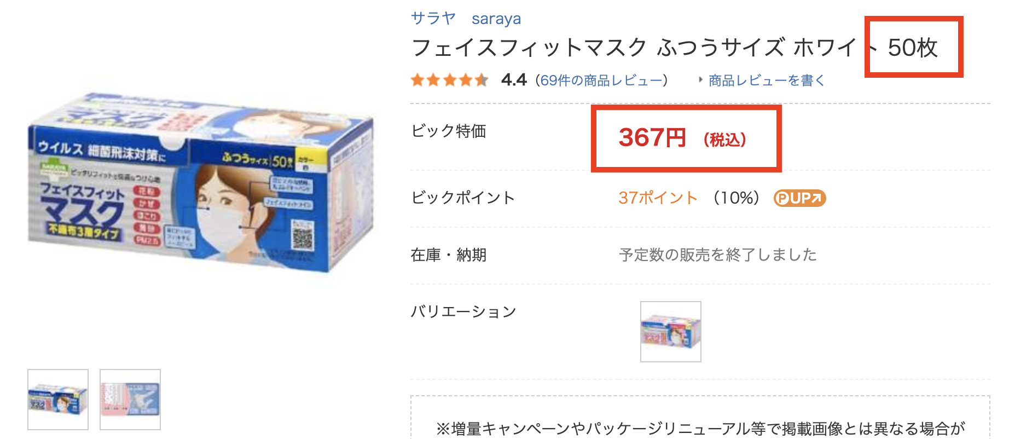The height and width of the screenshot is (439, 1009).
Task: Click the second gold star icon
Action: pos(433,80)
